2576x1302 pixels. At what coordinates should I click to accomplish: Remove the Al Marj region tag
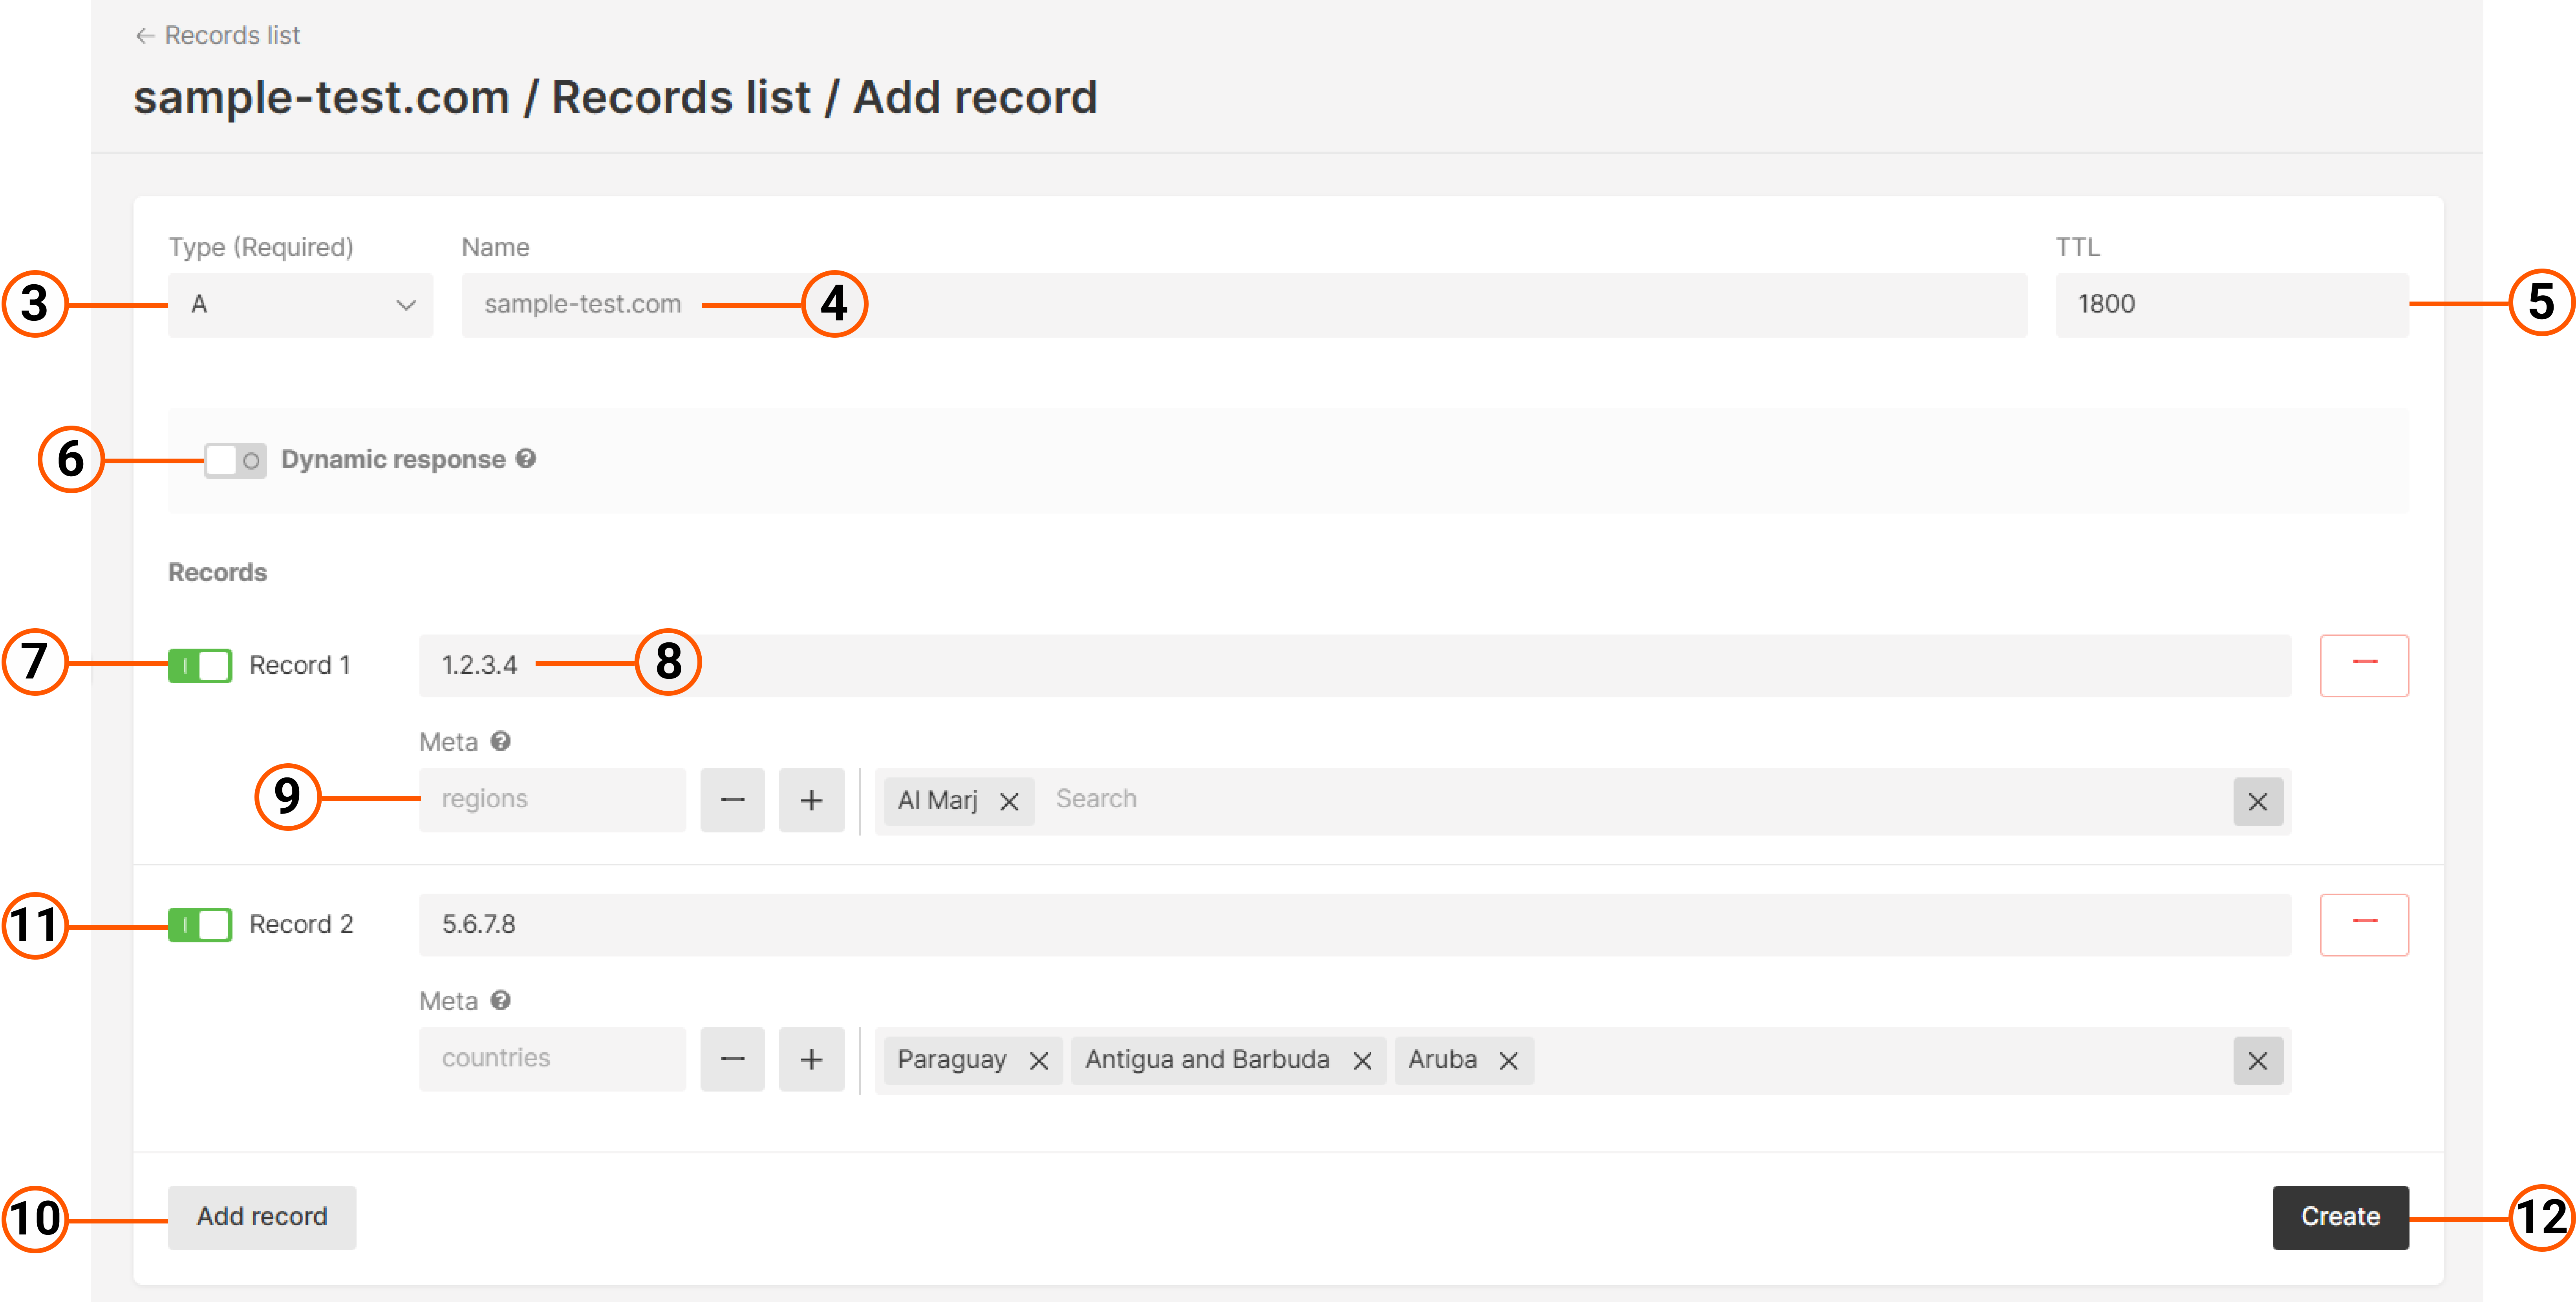(1010, 800)
